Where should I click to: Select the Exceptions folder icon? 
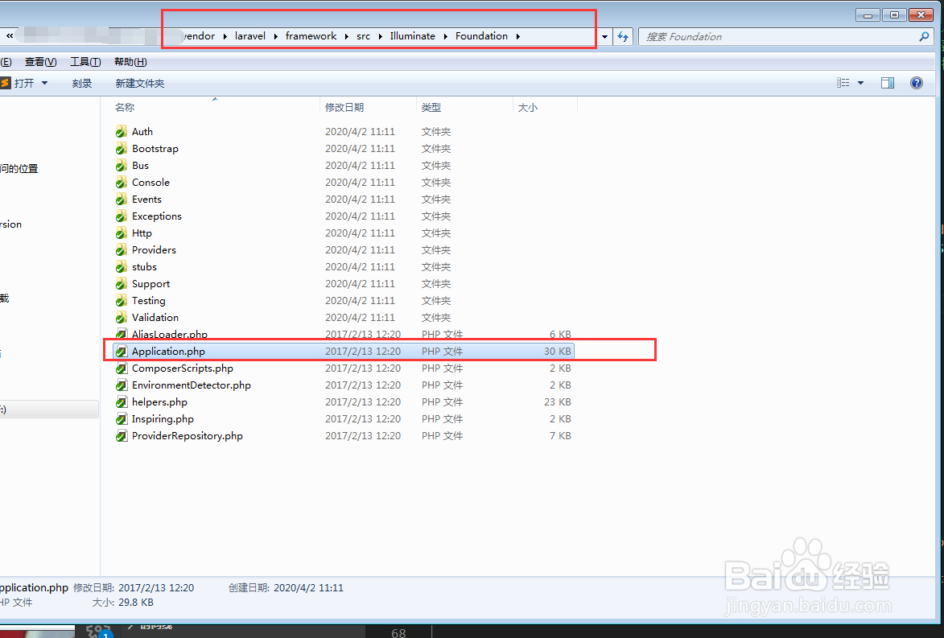pos(121,216)
